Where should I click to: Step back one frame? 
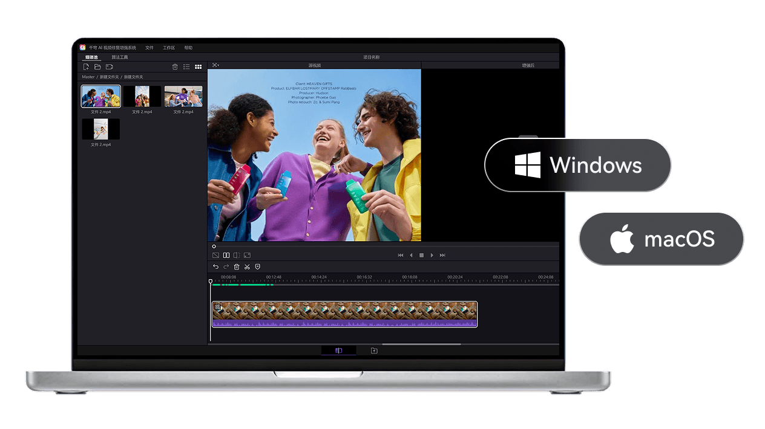tap(412, 256)
